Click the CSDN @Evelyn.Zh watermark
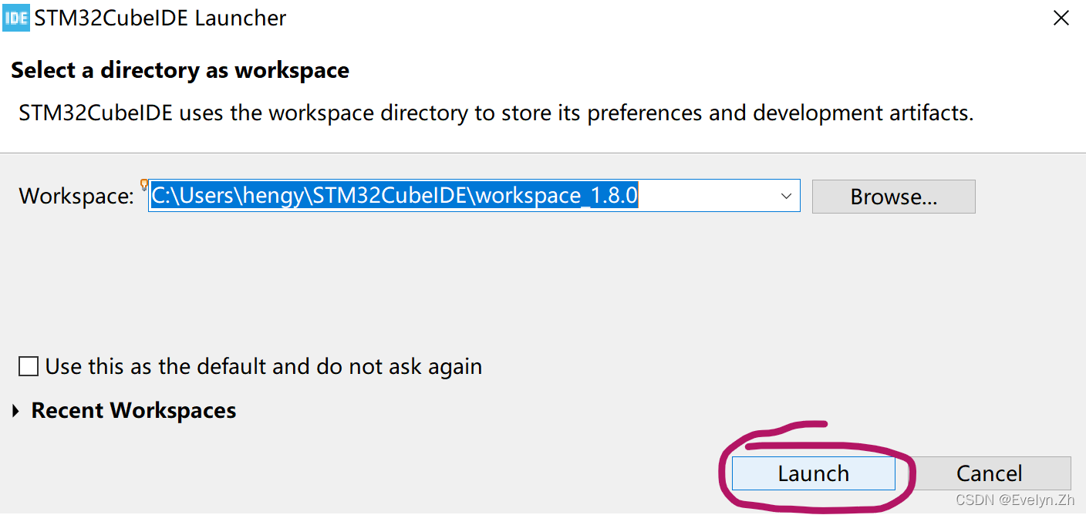This screenshot has height=515, width=1086. coord(1015,500)
